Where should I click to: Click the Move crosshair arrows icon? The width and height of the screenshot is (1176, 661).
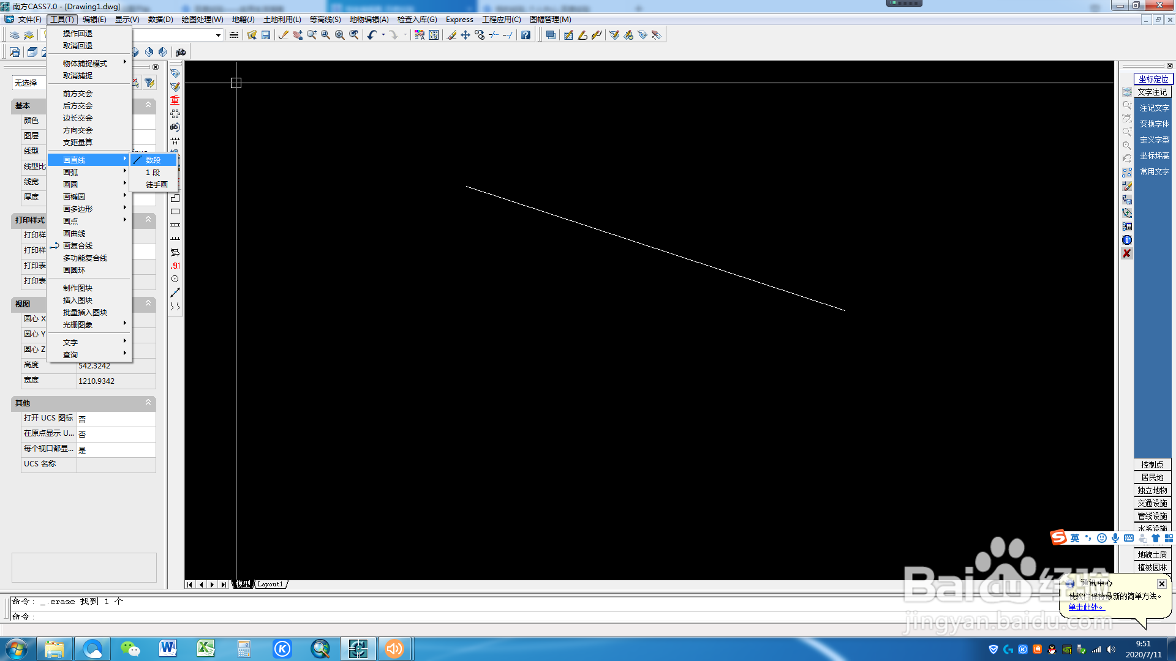(466, 35)
